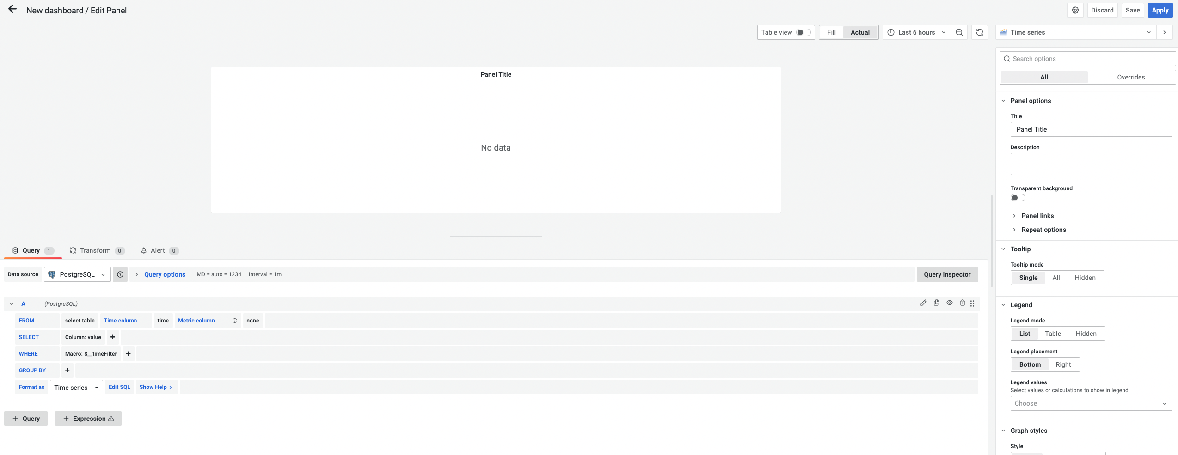Open the Last 6 hours time picker
The width and height of the screenshot is (1178, 455).
pyautogui.click(x=916, y=32)
